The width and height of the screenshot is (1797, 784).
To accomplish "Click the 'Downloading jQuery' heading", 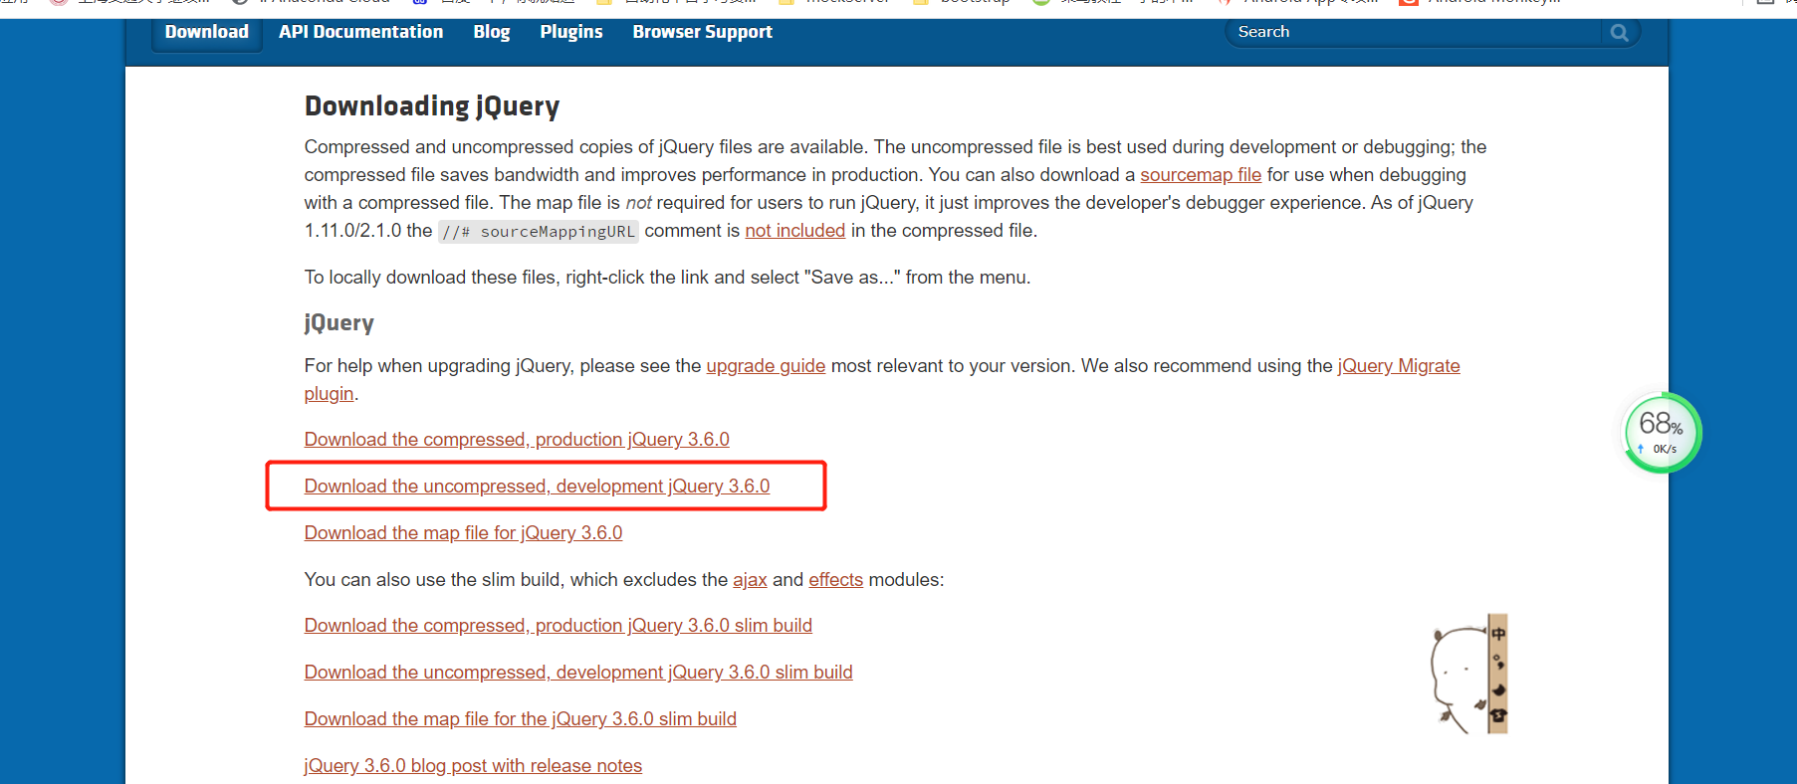I will tap(432, 106).
